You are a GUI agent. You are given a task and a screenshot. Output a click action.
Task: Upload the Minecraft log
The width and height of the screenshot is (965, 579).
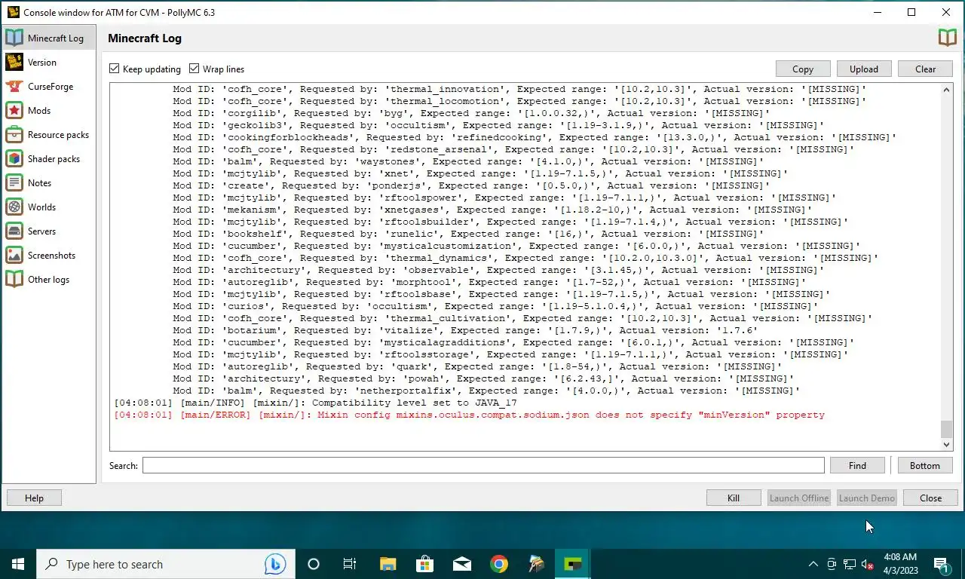864,69
